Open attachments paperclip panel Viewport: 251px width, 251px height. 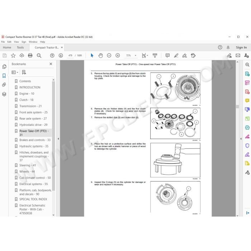(x=4, y=85)
